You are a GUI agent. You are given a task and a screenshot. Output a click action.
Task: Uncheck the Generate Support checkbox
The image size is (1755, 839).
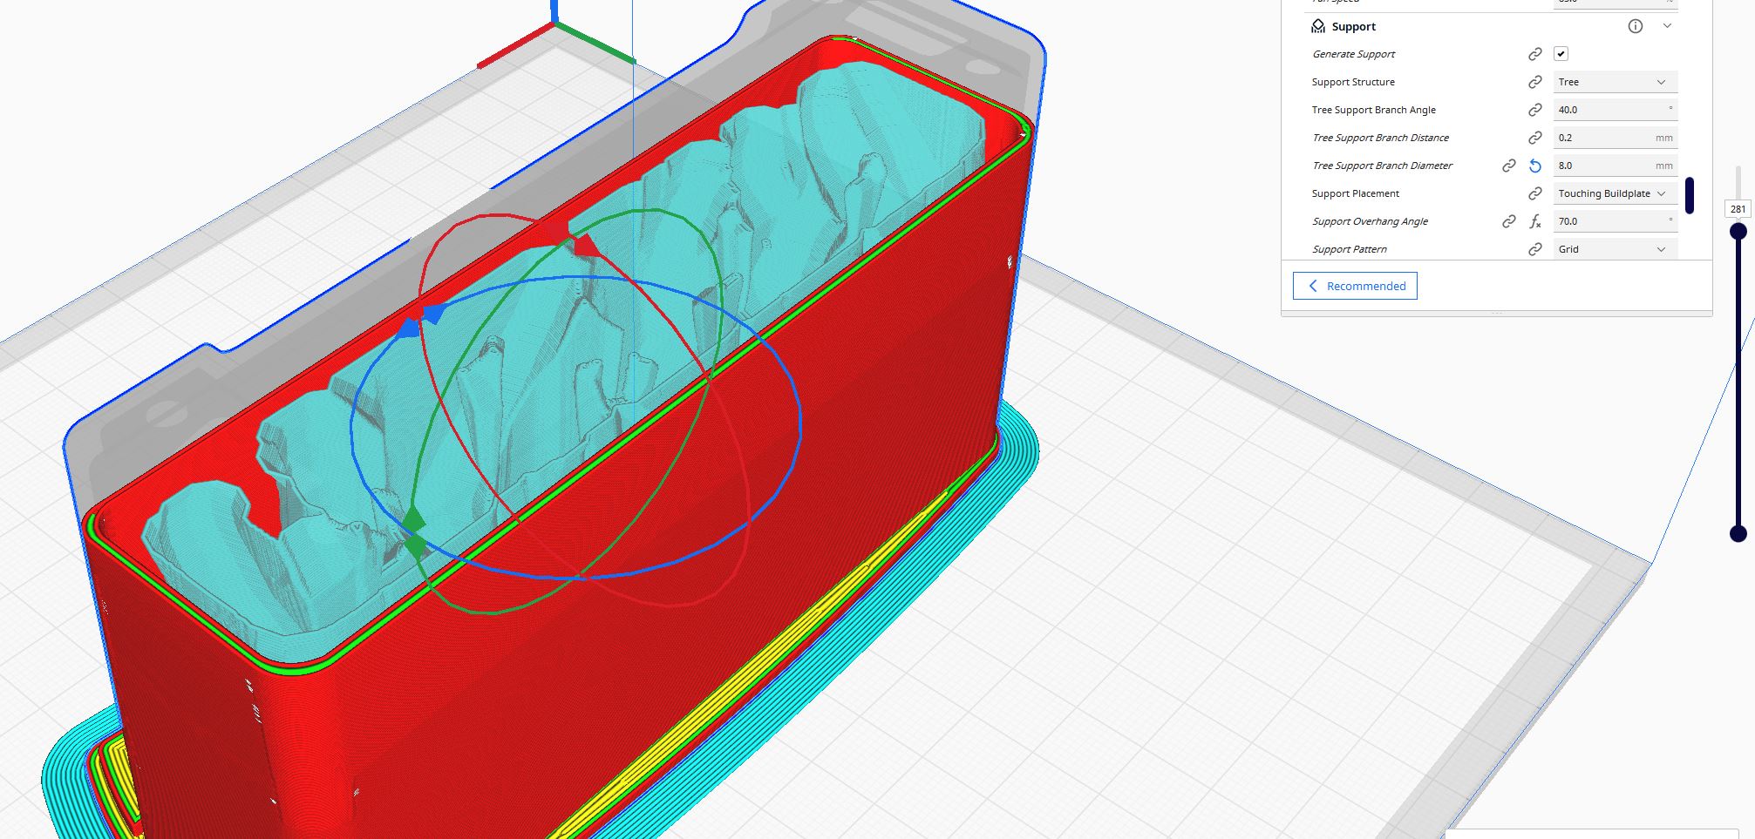tap(1561, 54)
